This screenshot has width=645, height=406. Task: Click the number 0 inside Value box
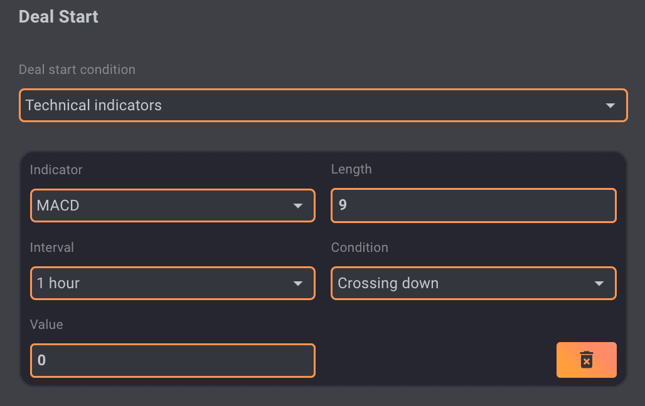(x=41, y=361)
